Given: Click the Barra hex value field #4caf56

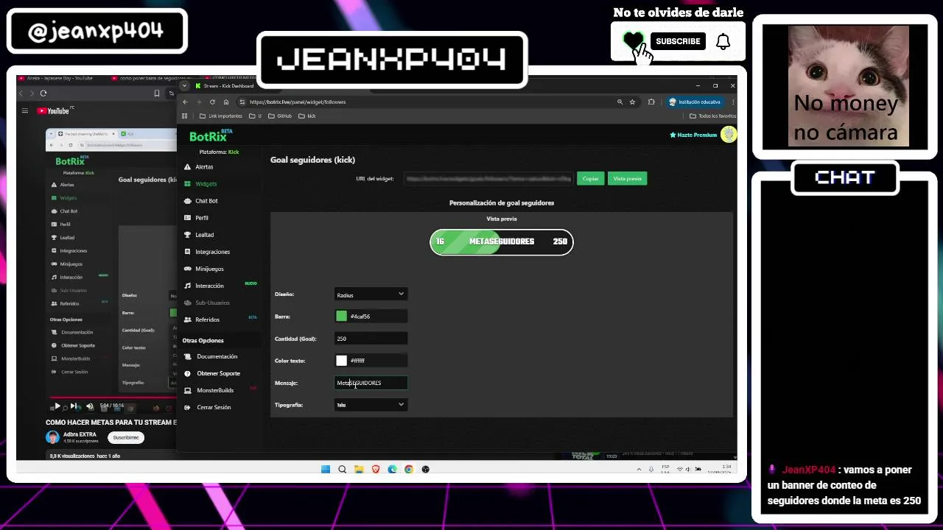Looking at the screenshot, I should 378,317.
